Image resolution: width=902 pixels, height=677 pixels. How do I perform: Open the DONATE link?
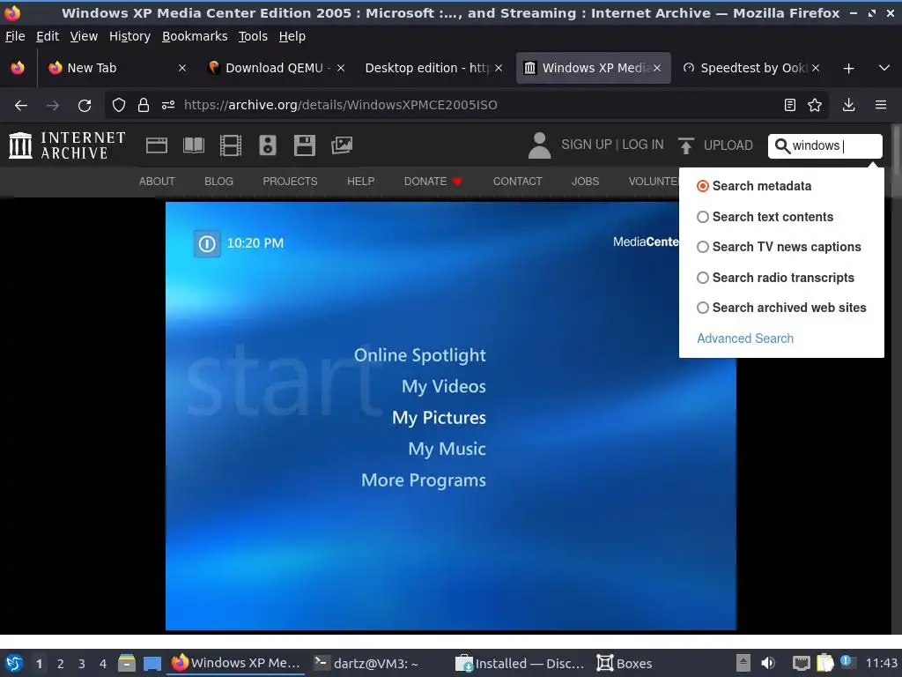coord(433,182)
